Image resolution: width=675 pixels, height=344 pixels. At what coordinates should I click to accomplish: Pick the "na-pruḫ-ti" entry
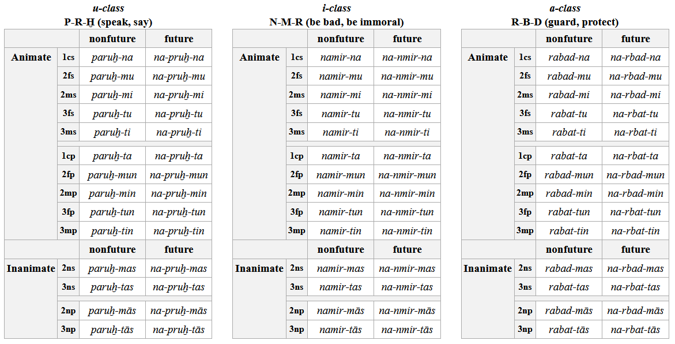pyautogui.click(x=179, y=132)
